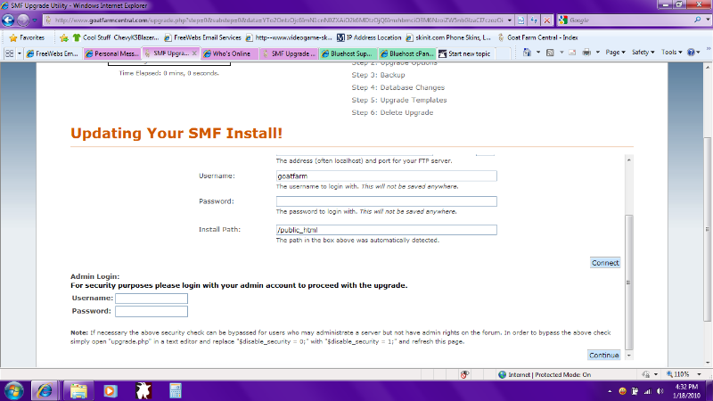Switch to the second SMF Upgrade tab

tap(289, 53)
